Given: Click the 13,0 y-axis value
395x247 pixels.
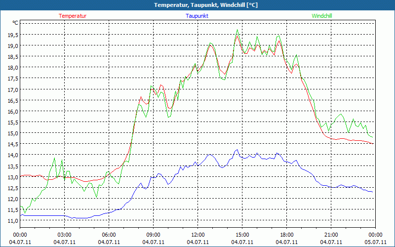Looking at the screenshot, I should (x=13, y=177).
